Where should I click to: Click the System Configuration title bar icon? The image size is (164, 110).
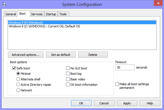pos(5,4)
